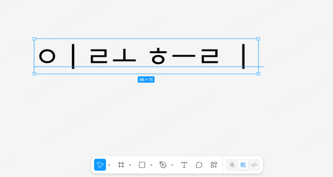
Task: Open the Actions panel
Action: point(214,165)
